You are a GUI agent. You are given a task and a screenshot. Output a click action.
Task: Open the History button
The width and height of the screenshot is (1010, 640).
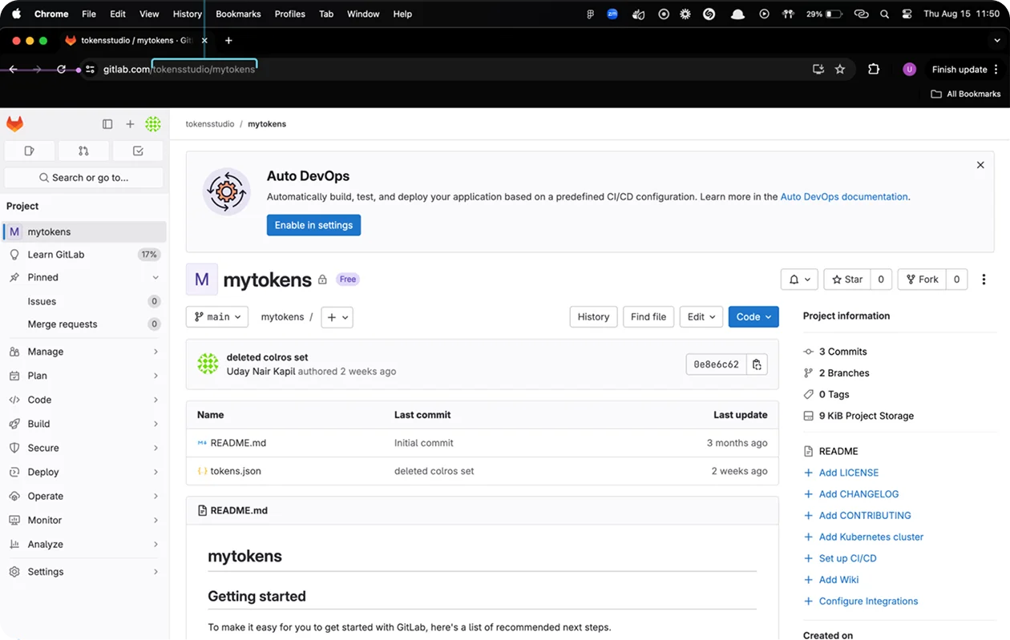(x=593, y=317)
